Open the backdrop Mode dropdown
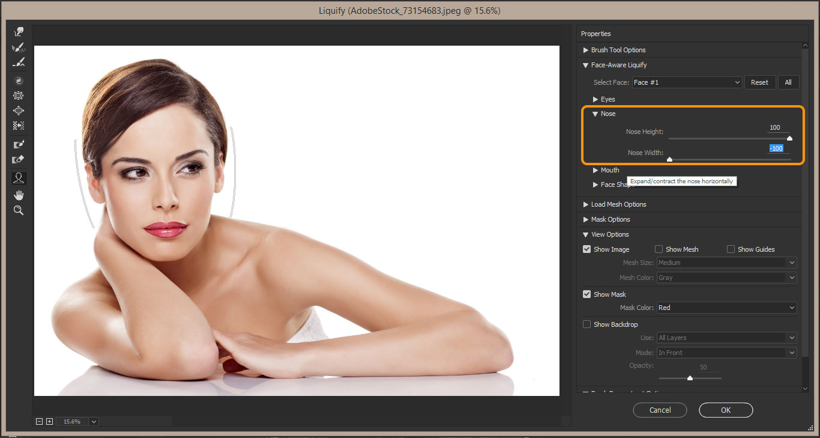This screenshot has height=438, width=820. tap(727, 353)
